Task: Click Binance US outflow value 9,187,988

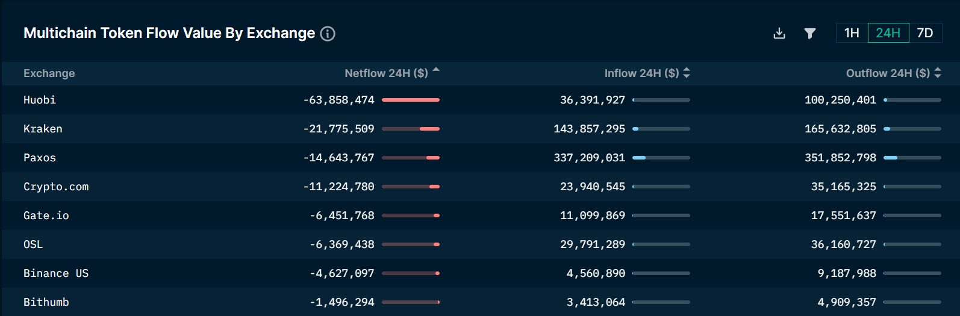Action: pos(847,273)
